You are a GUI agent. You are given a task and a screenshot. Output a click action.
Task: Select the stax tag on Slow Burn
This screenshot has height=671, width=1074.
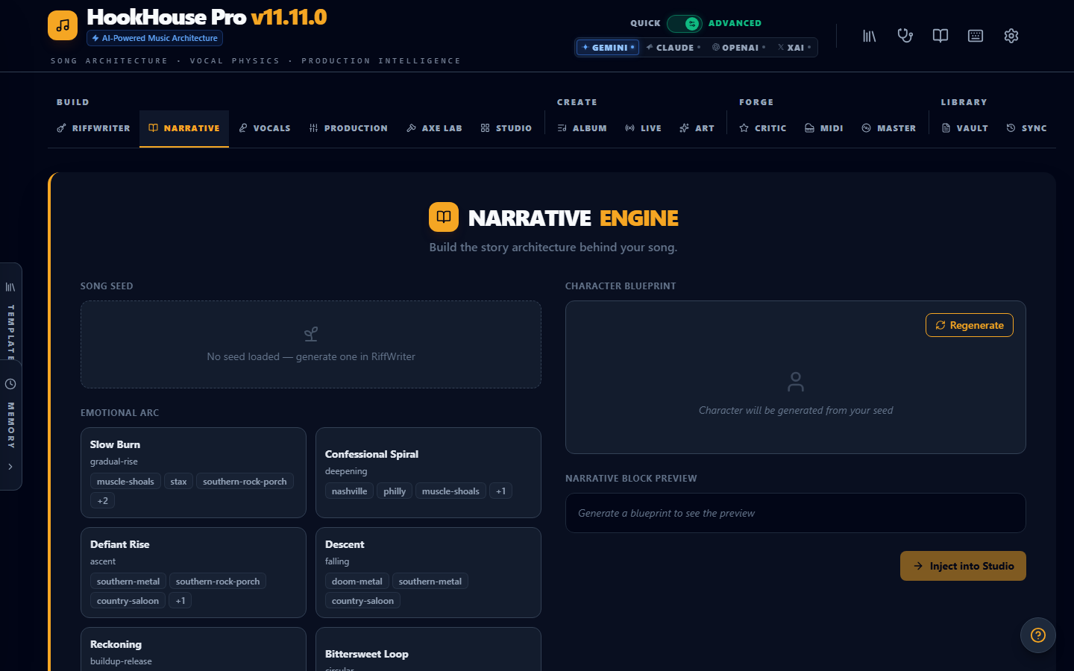[x=178, y=481]
